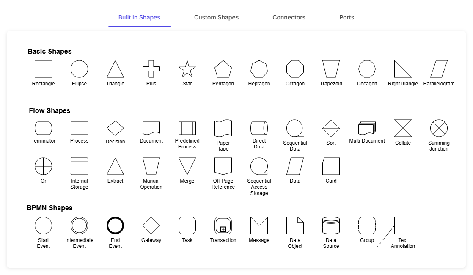Select the Summing Junction shape
This screenshot has height=275, width=473.
pos(439,128)
